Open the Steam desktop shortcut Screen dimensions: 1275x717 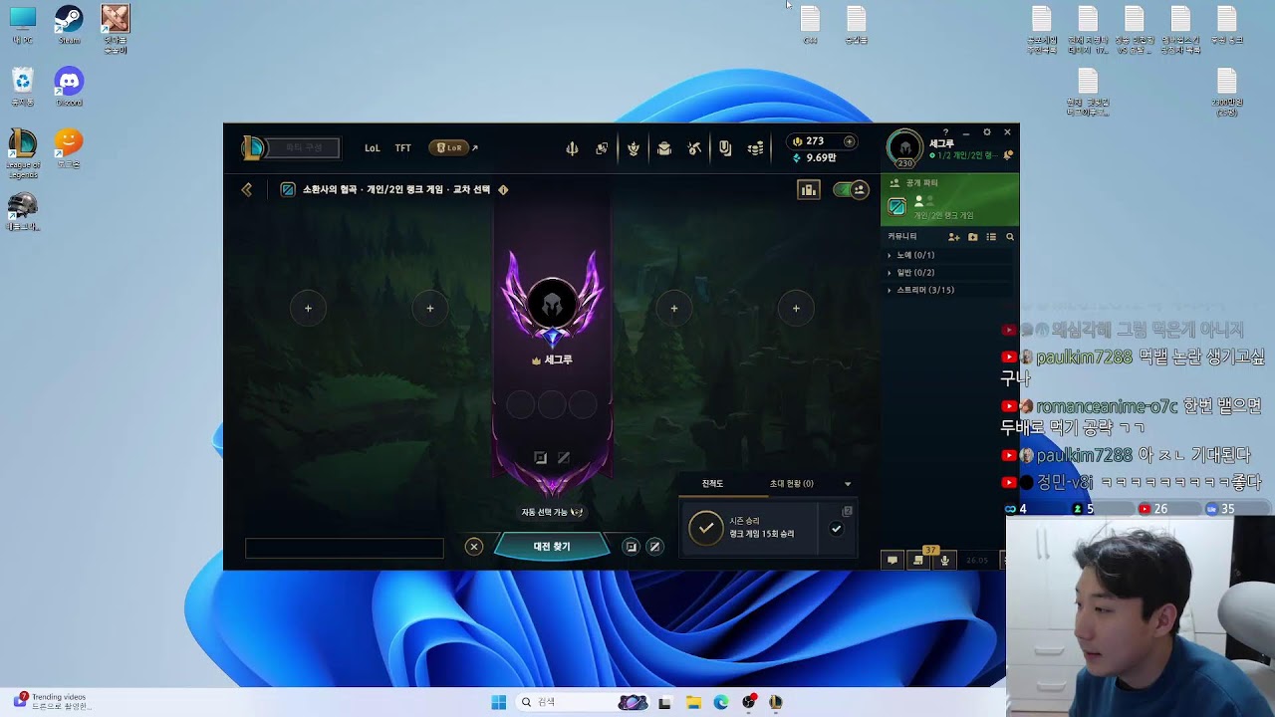[69, 26]
